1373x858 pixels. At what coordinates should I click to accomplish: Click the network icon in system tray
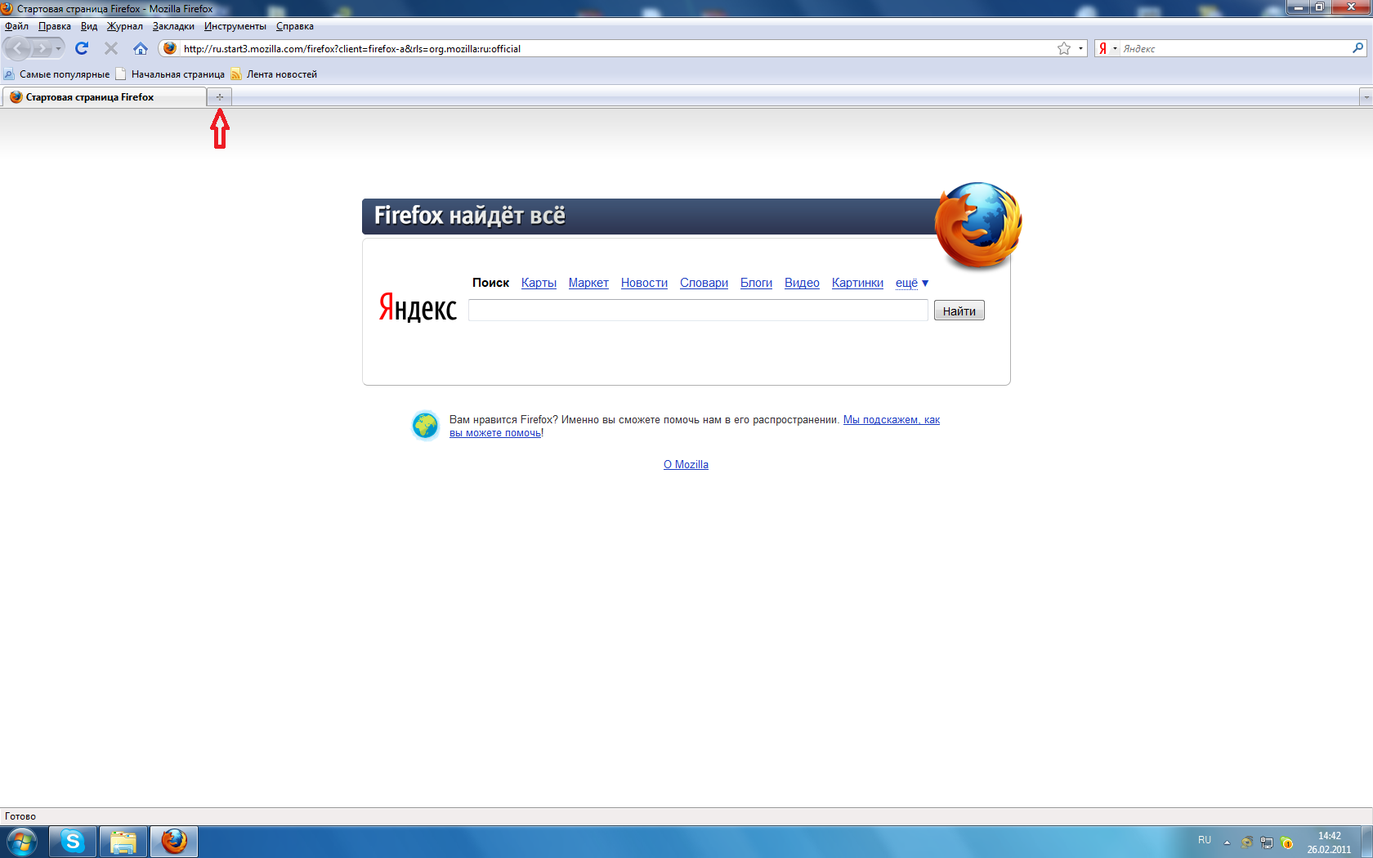click(x=1267, y=842)
